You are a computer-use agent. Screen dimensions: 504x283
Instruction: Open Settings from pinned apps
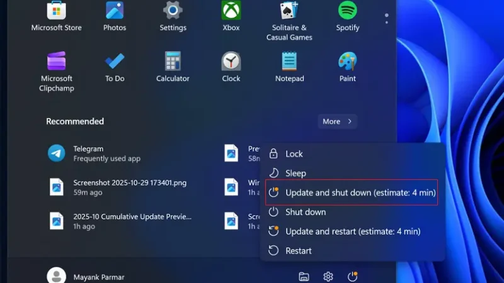tap(173, 16)
